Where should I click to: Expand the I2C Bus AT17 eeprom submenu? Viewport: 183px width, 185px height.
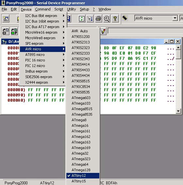(x=42, y=27)
